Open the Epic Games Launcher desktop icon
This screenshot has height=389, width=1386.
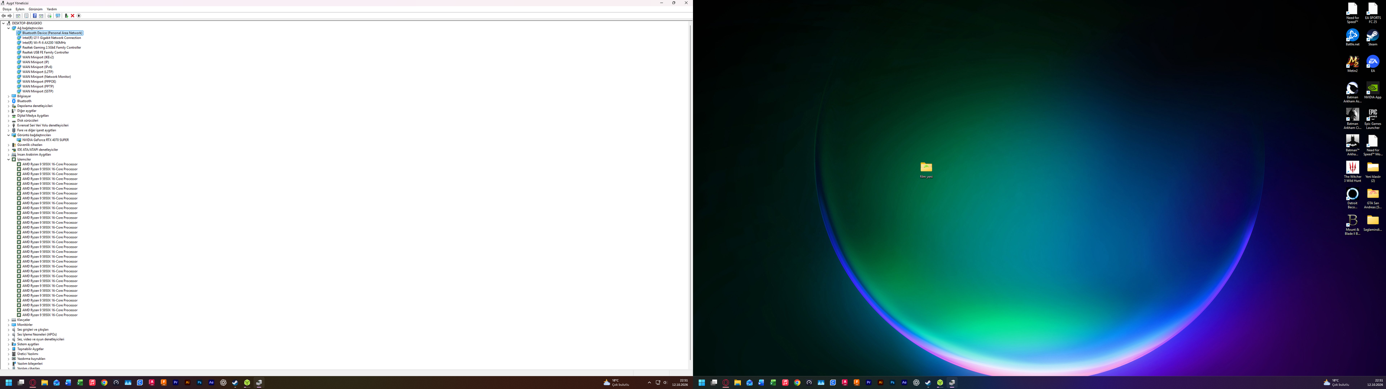[x=1373, y=119]
